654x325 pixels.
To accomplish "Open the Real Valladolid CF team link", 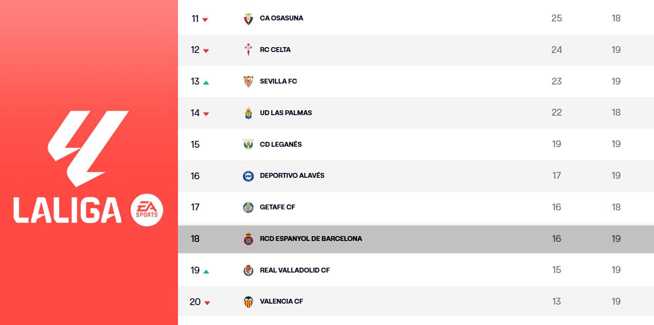I will (295, 270).
